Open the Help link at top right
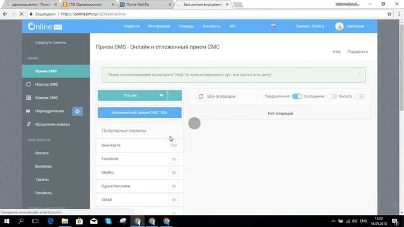404x227 pixels. (336, 52)
